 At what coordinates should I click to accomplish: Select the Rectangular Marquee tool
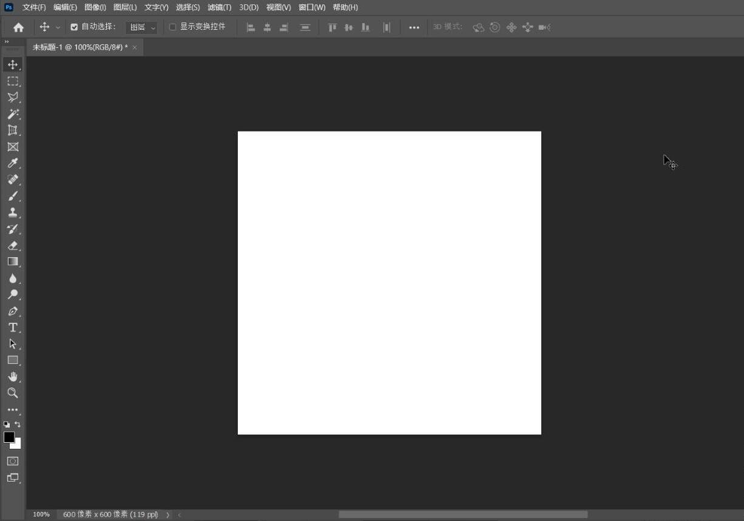coord(13,81)
